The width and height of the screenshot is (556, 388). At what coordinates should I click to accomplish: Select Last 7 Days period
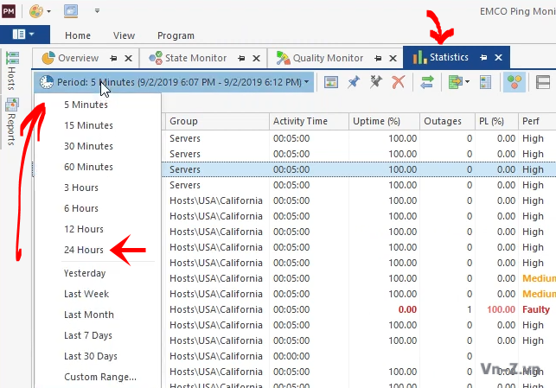[98, 335]
